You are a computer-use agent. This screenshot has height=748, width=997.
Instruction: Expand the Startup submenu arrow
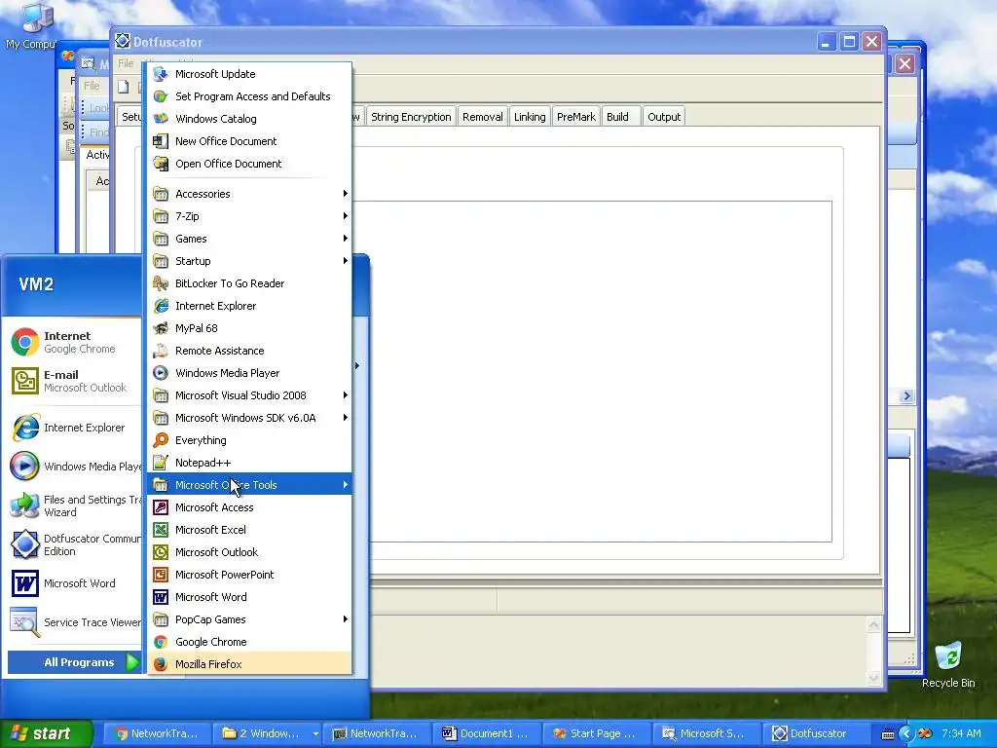346,261
